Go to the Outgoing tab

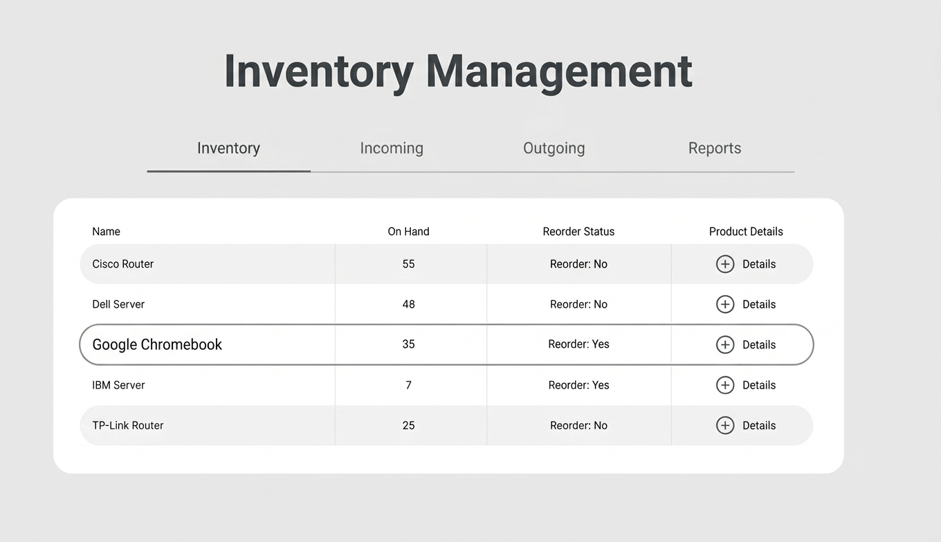[554, 148]
